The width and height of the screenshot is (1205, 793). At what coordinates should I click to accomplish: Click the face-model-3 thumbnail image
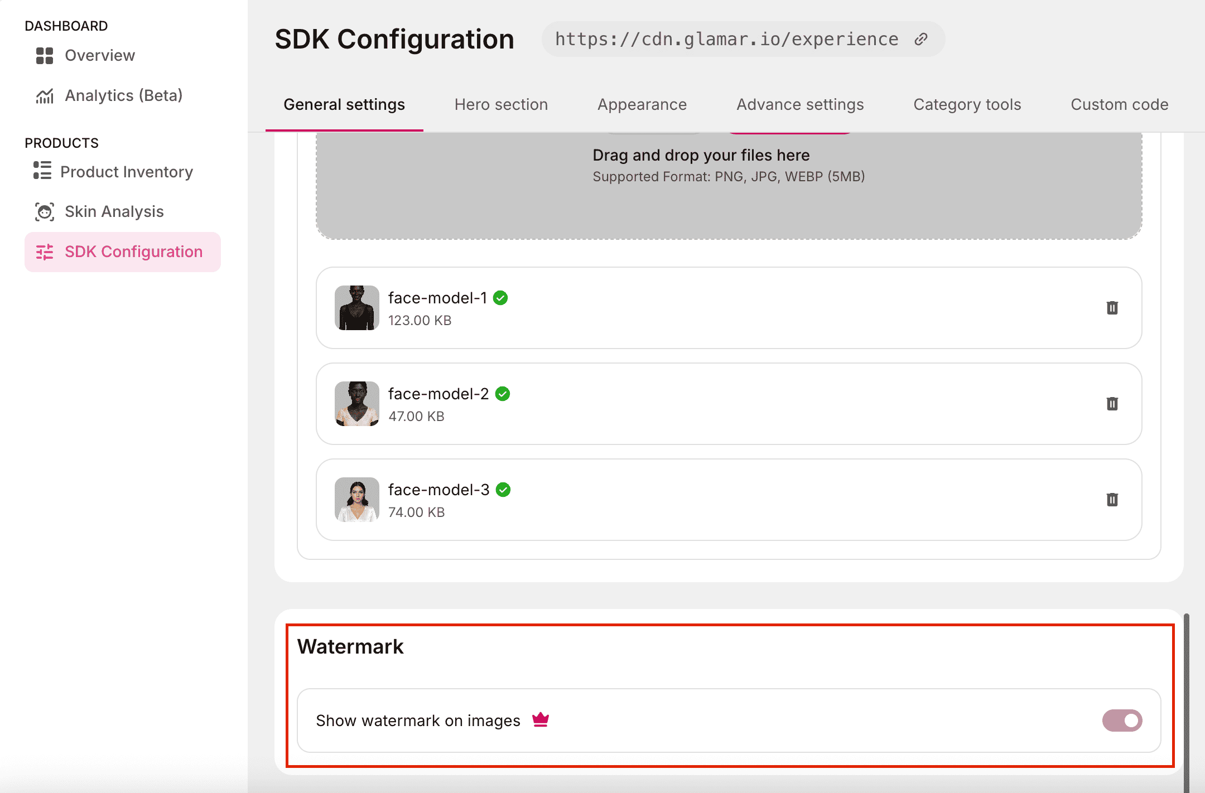(x=357, y=500)
